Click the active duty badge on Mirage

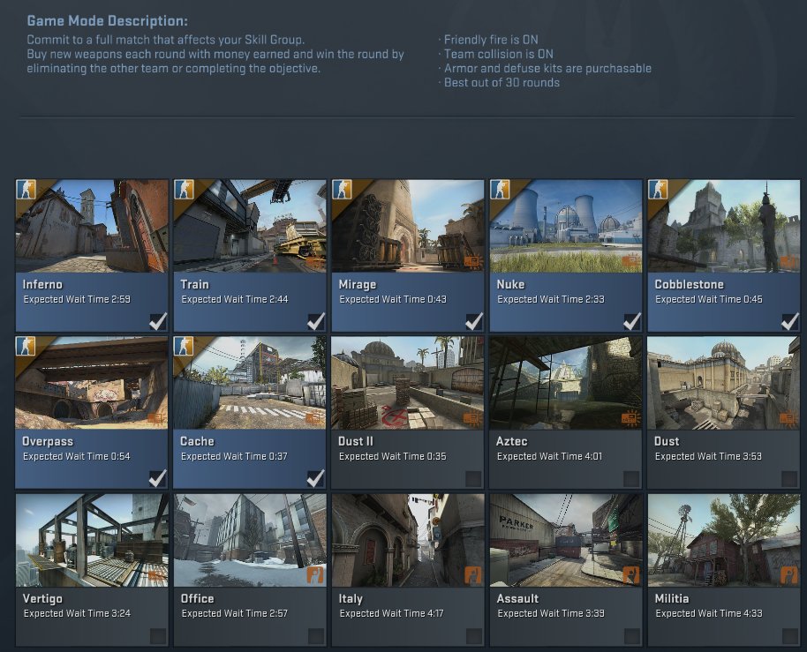click(343, 189)
